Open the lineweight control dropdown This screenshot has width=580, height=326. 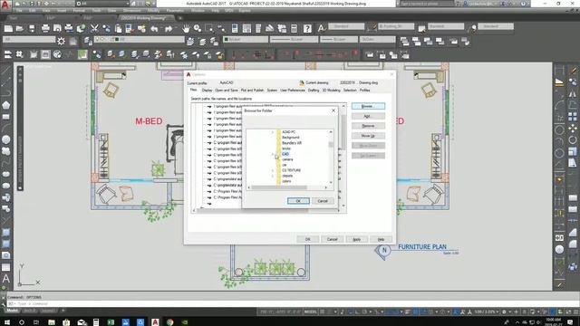tap(338, 39)
